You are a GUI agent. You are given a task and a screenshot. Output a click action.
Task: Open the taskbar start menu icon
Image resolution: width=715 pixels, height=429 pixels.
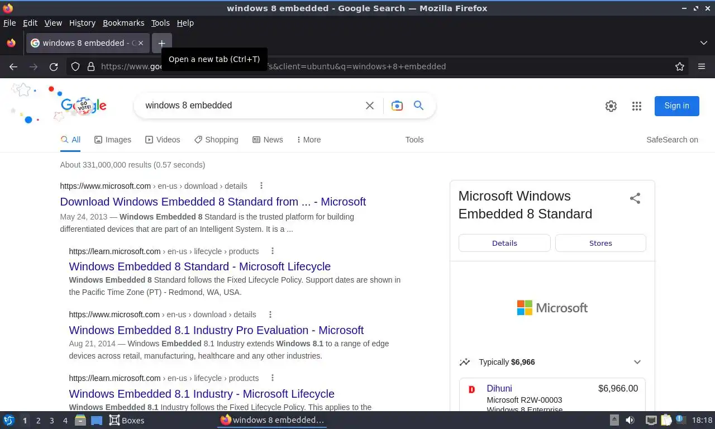tap(9, 420)
